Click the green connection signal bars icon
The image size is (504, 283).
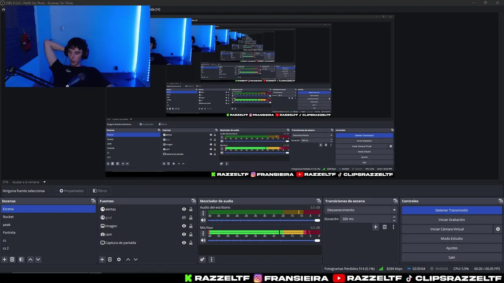[381, 269]
